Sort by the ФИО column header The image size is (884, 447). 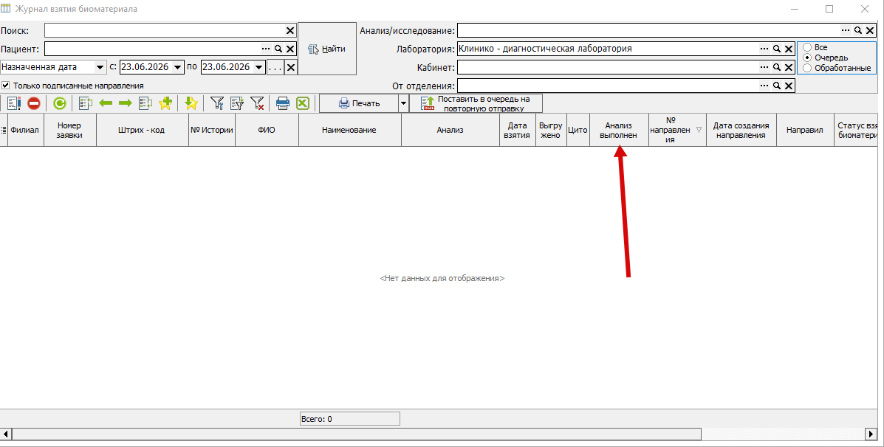[x=267, y=130]
